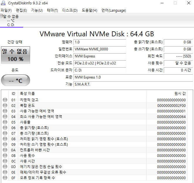Click status orb for 06 총 읽기량 (호스트)
Image resolution: width=194 pixels, height=183 pixels.
tap(5, 128)
